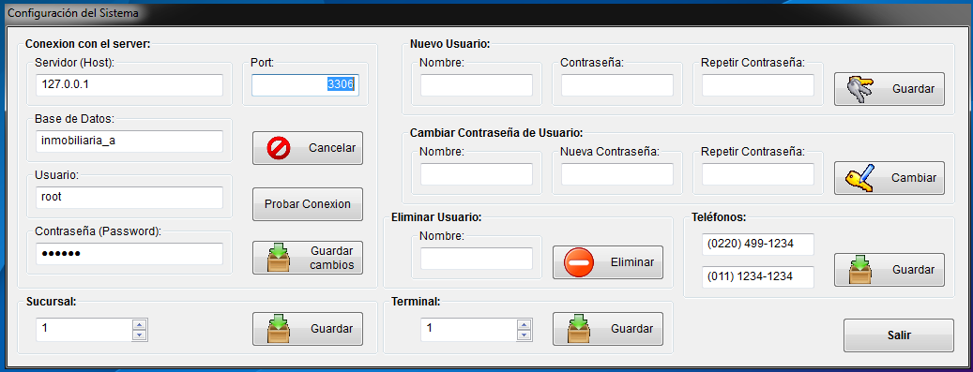Screen dimensions: 973x372
Task: Click the Servidor (Host) field with 127.0.0.1
Action: 129,85
